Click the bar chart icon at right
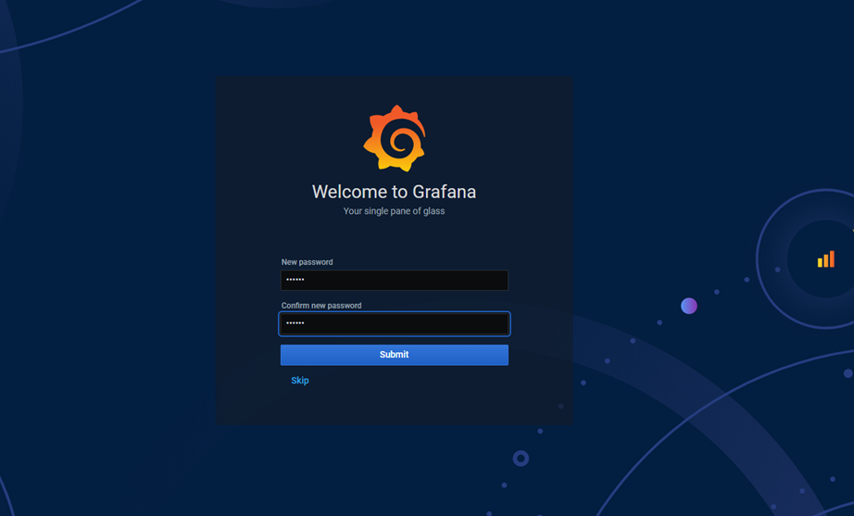This screenshot has height=516, width=854. pos(825,258)
